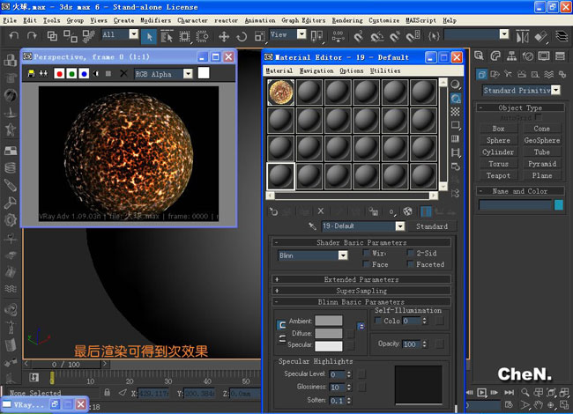Click Save Bitmap icon in render window
This screenshot has height=414, width=573.
pyautogui.click(x=31, y=74)
